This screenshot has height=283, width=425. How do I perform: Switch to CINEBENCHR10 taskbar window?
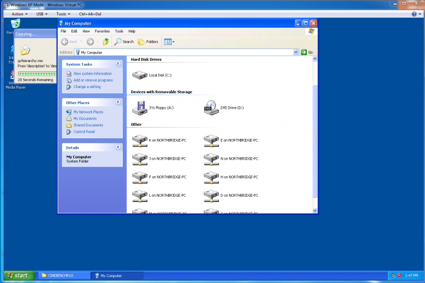tap(64, 276)
